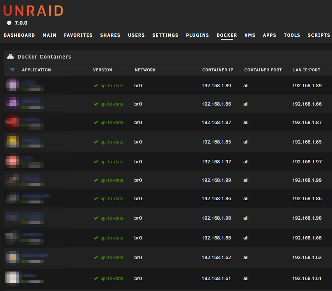
Task: Click the Application column header
Action: tap(37, 70)
